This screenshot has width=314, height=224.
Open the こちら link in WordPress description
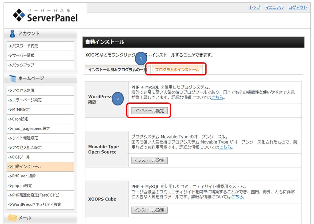pyautogui.click(x=217, y=97)
